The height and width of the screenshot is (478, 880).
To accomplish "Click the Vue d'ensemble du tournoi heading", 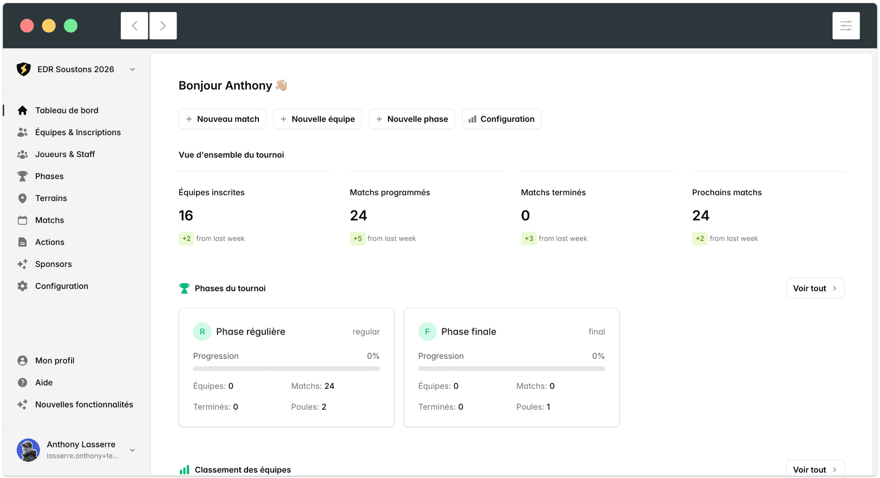I will point(231,155).
